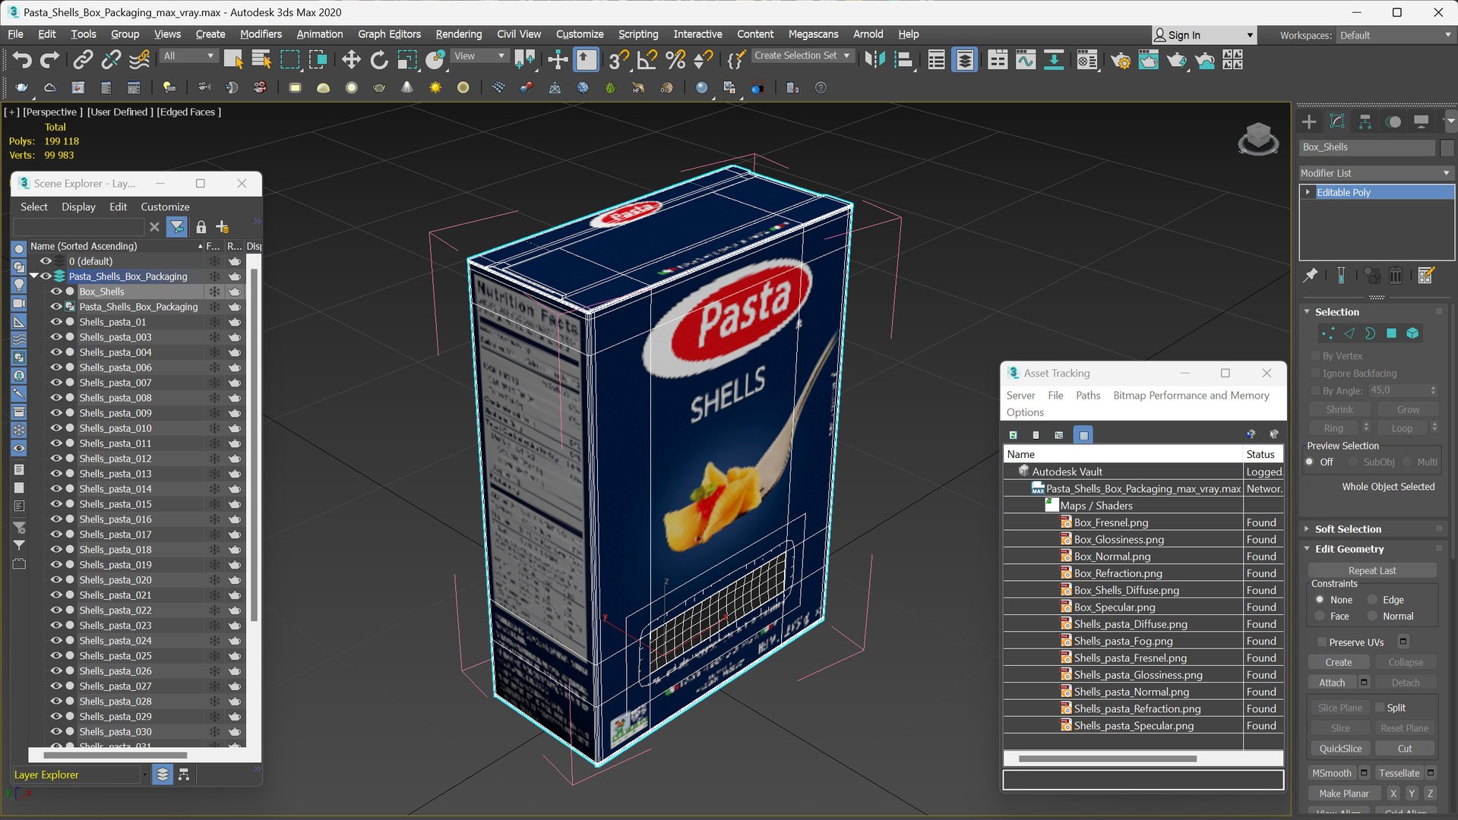
Task: Expand the Soft Selection rollout
Action: point(1307,529)
